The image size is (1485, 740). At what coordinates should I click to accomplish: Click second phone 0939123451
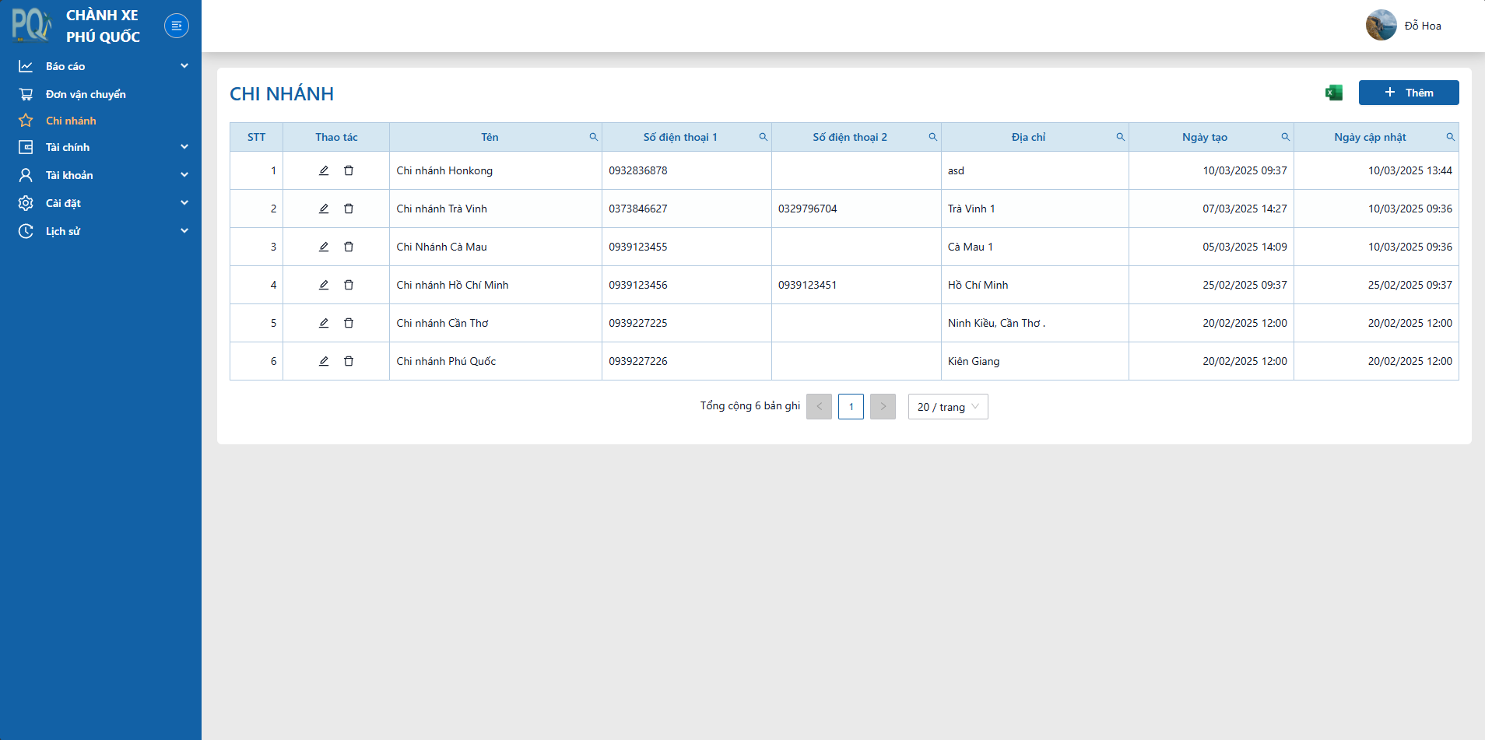click(808, 285)
